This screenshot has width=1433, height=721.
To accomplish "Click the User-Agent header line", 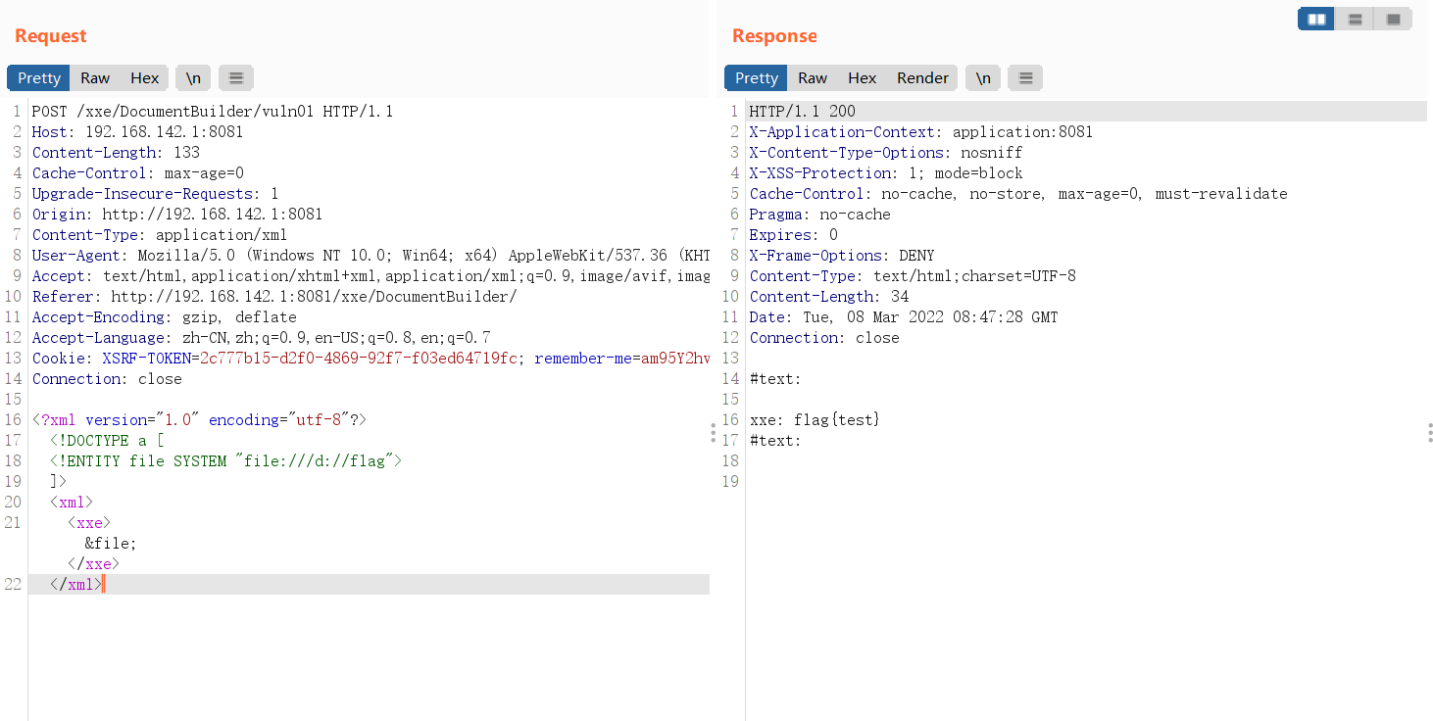I will [x=371, y=256].
